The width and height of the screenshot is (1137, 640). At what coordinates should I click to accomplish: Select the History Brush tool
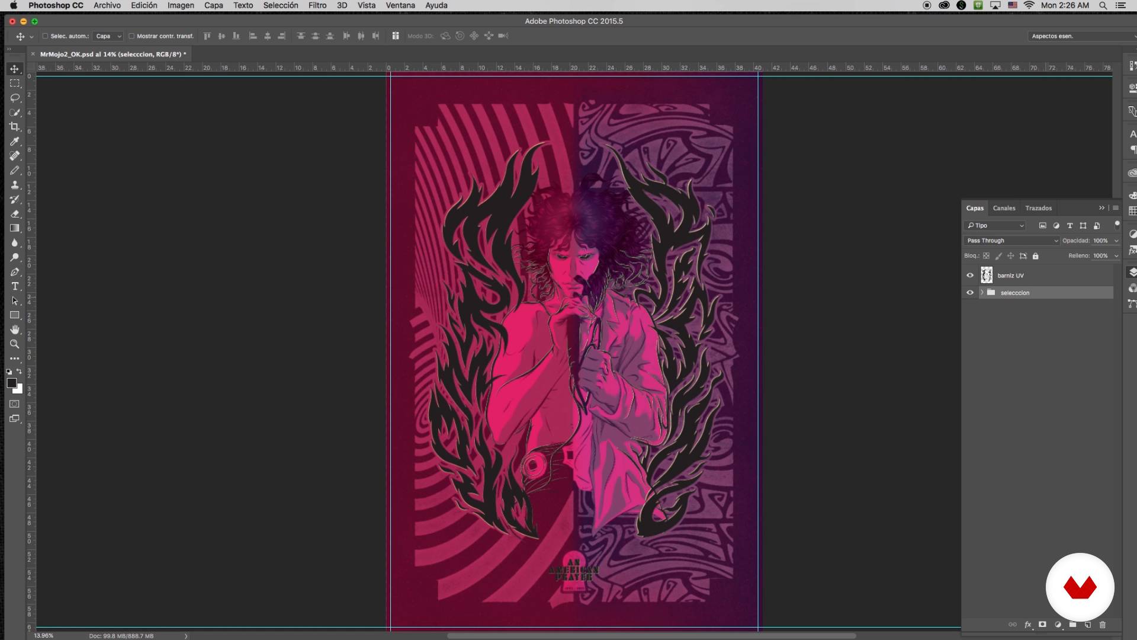click(15, 199)
